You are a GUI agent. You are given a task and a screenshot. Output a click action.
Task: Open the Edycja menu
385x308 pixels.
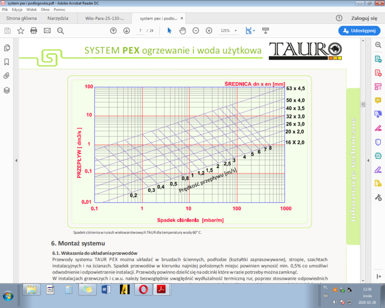[x=17, y=9]
